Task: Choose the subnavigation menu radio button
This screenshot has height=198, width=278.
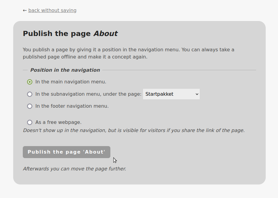Action: [30, 94]
